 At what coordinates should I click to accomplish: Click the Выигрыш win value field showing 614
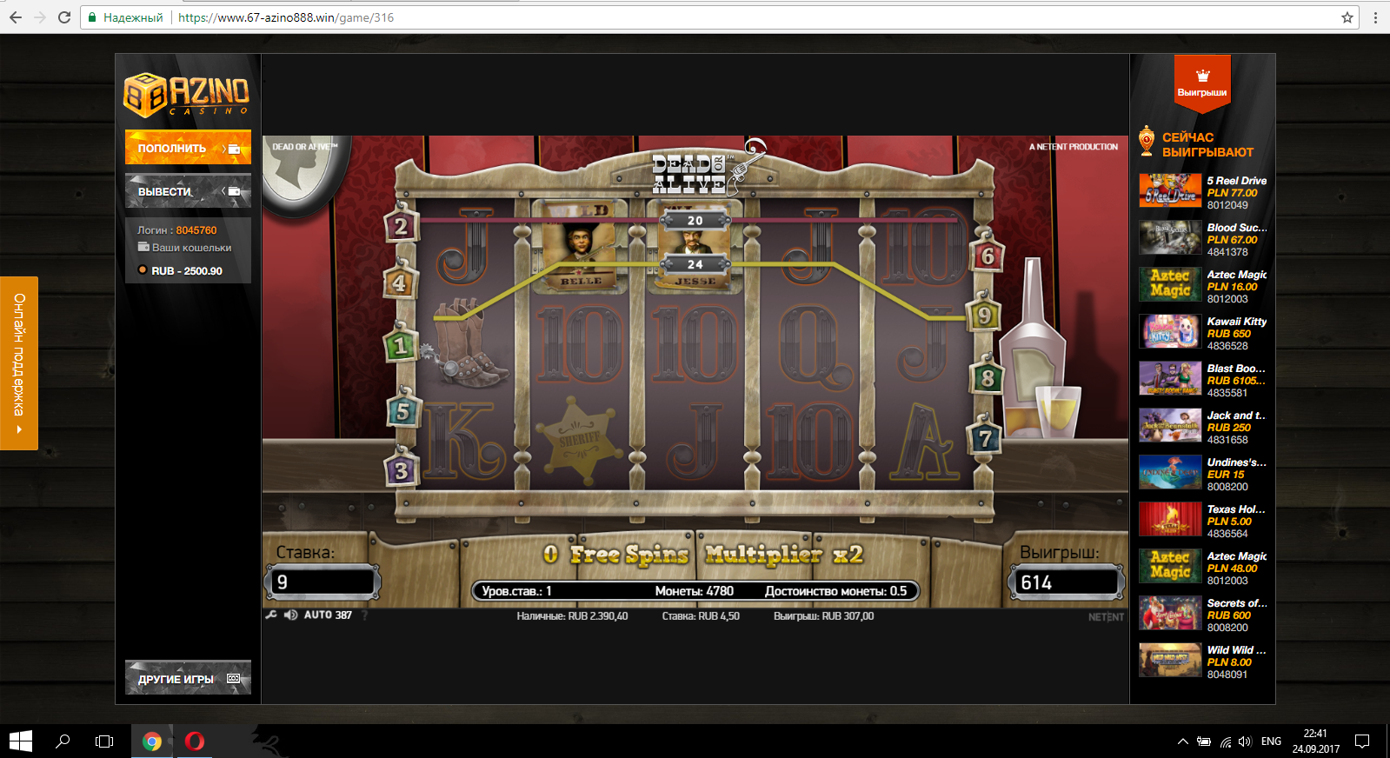[1066, 582]
